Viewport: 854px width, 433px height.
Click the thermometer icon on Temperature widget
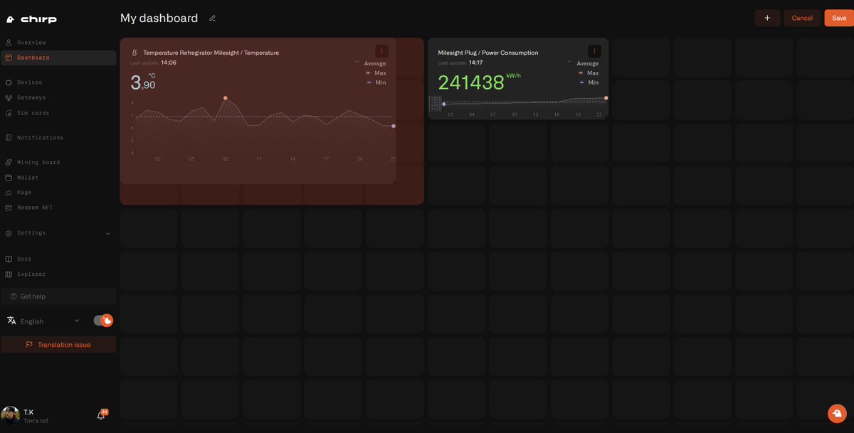click(135, 53)
